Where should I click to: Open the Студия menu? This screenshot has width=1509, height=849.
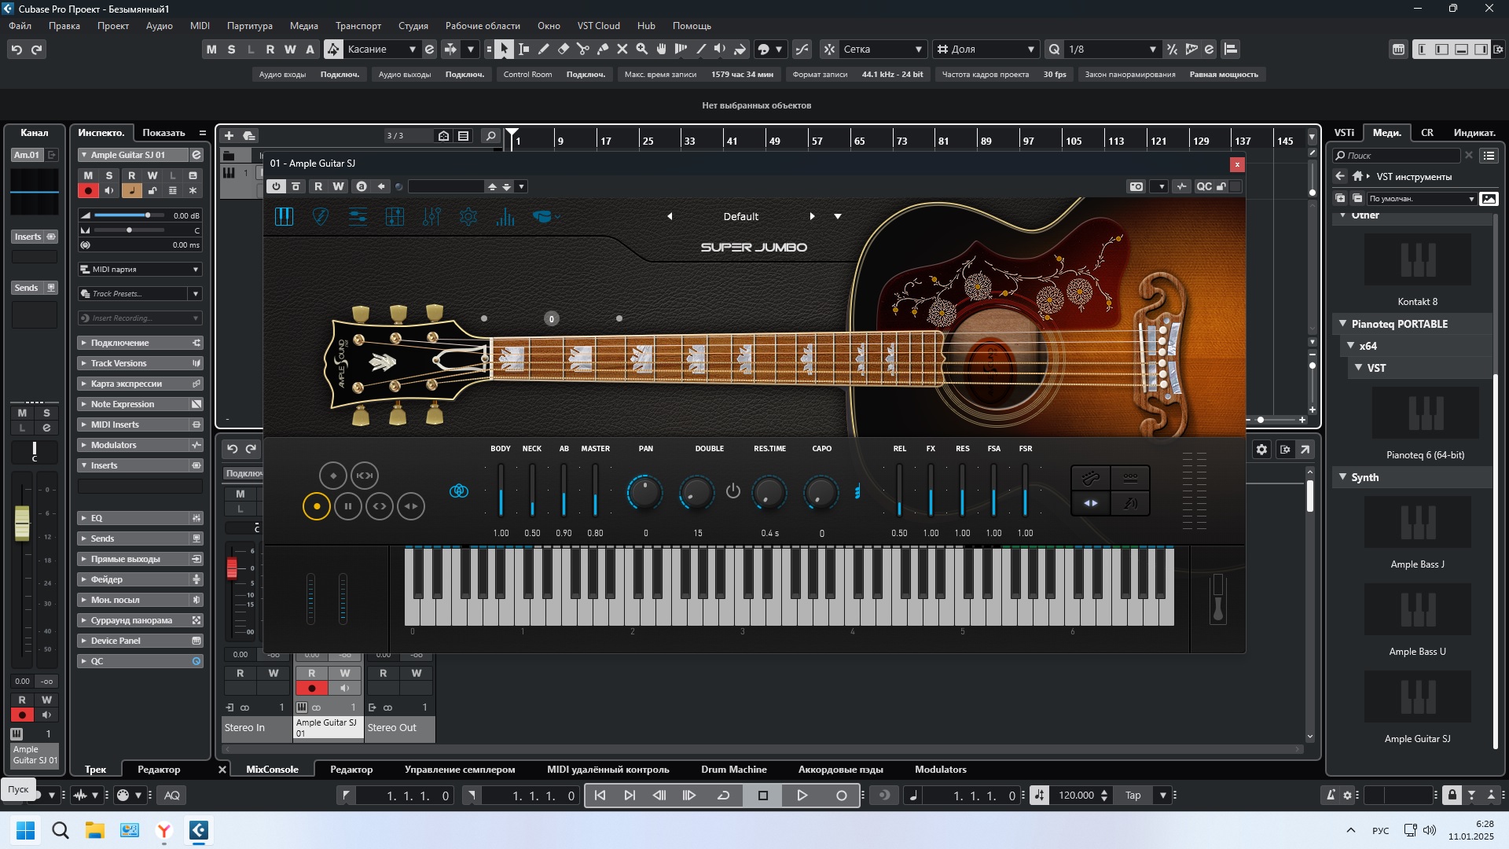click(x=413, y=25)
